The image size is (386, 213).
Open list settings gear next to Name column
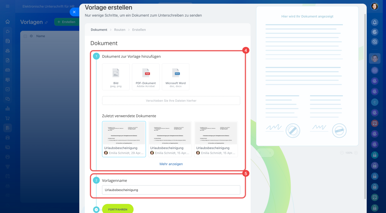point(31,36)
